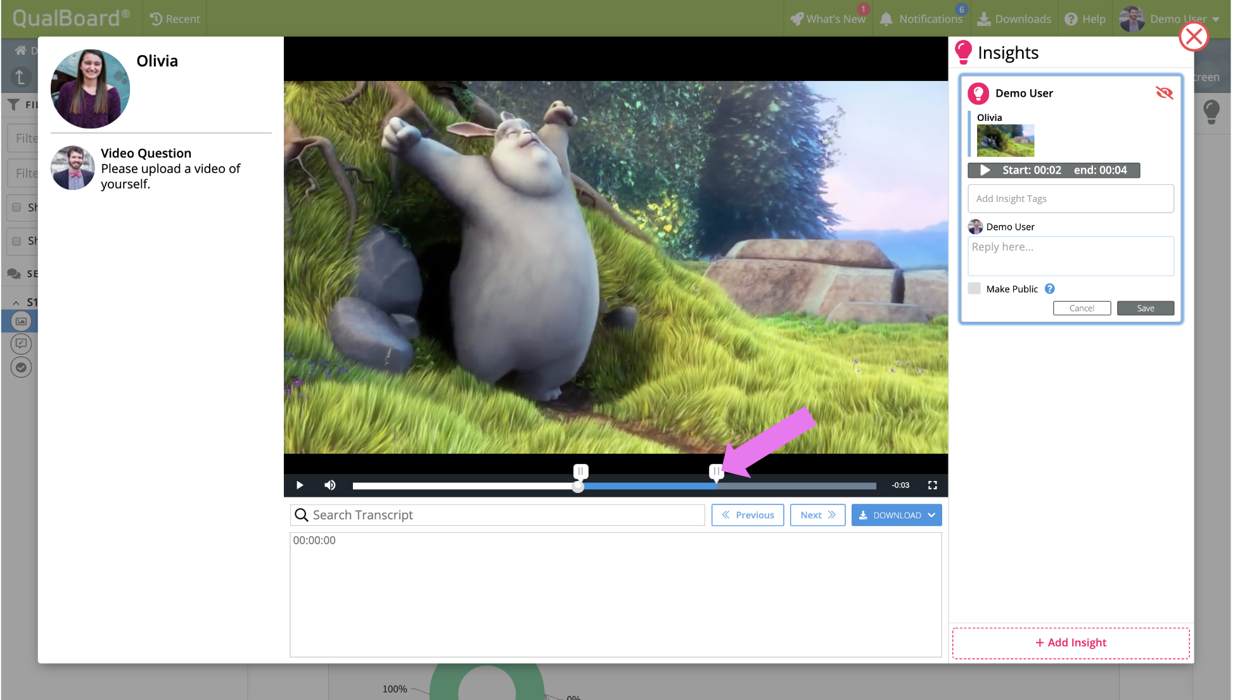Close the video modal with red X

click(1194, 37)
